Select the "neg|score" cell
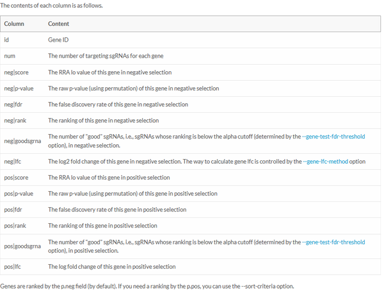Image resolution: width=384 pixels, height=295 pixels. click(15, 72)
